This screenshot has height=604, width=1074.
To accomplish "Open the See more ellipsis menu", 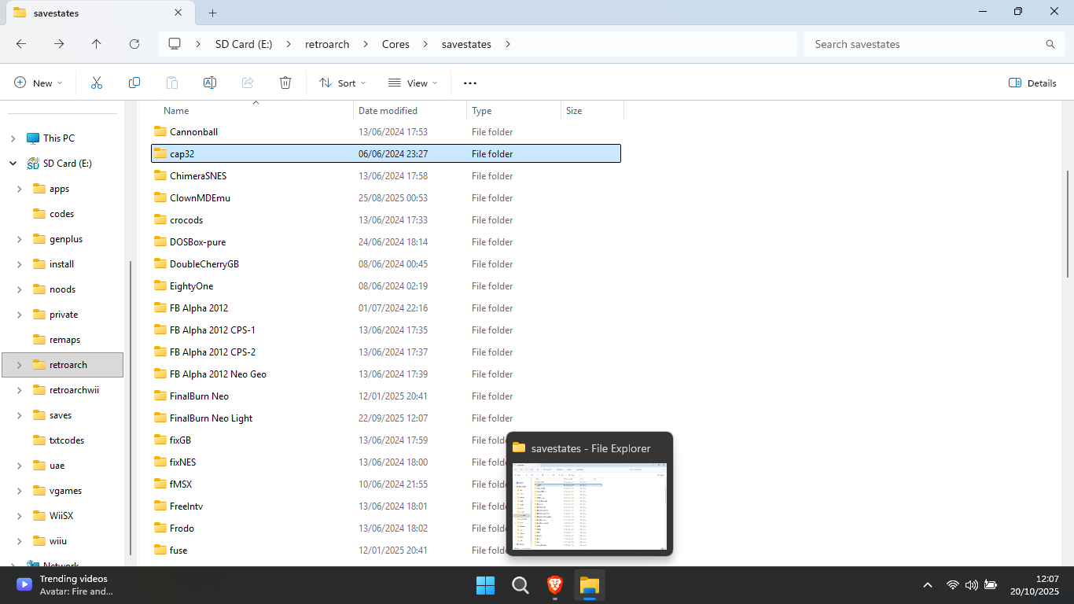I will pyautogui.click(x=470, y=83).
